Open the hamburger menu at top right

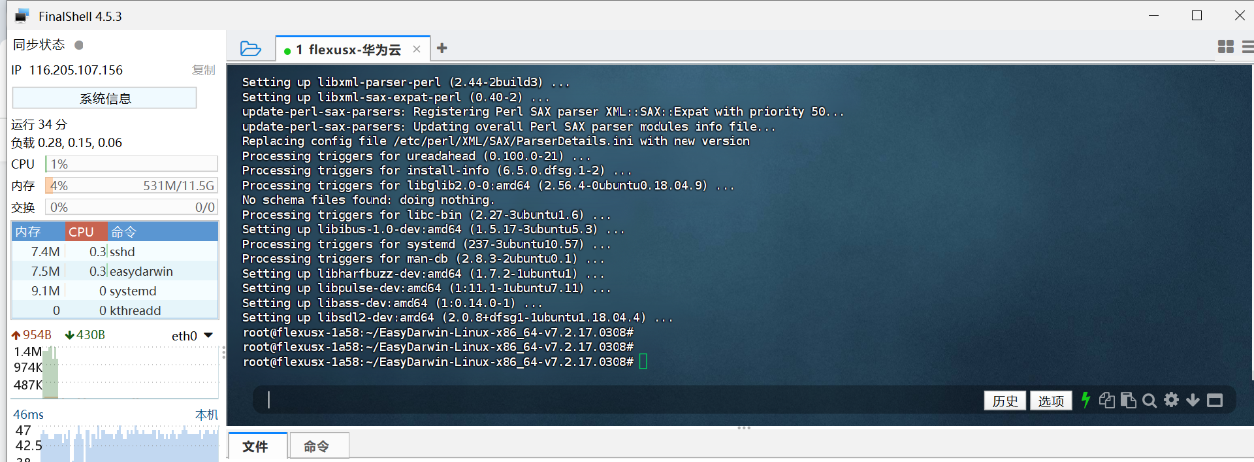click(x=1247, y=47)
